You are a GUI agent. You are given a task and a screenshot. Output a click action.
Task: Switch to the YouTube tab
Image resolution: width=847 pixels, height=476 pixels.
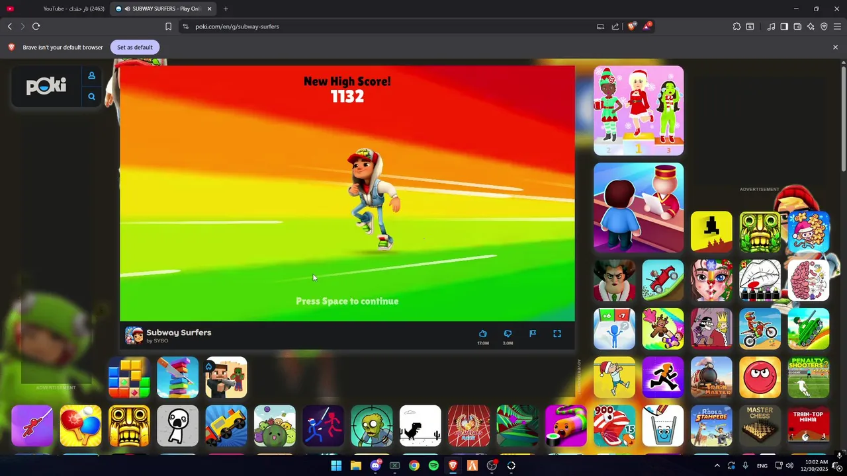pos(55,9)
